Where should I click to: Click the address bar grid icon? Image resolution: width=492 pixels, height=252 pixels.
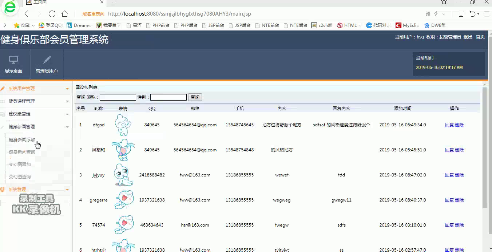point(428,14)
